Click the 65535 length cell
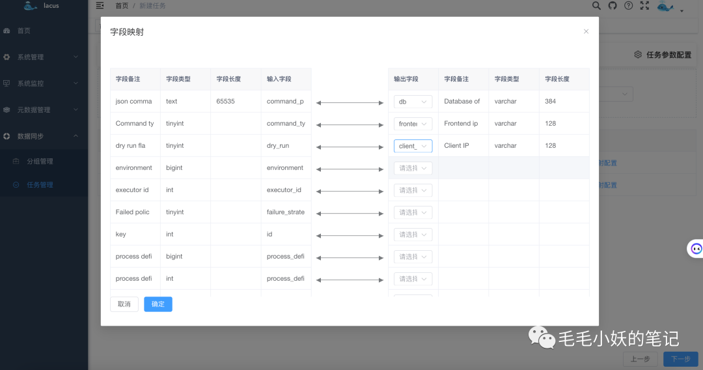This screenshot has height=370, width=703. coord(236,102)
